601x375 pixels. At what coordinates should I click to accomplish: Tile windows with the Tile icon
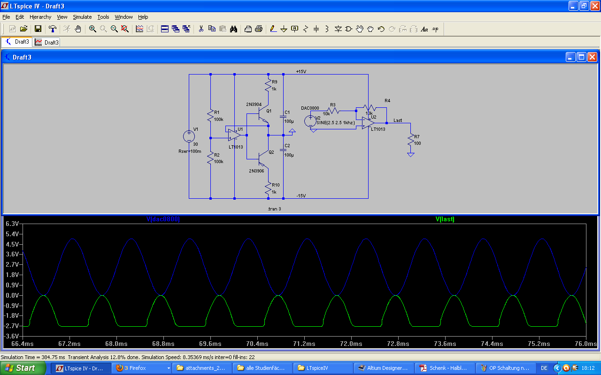click(x=165, y=29)
